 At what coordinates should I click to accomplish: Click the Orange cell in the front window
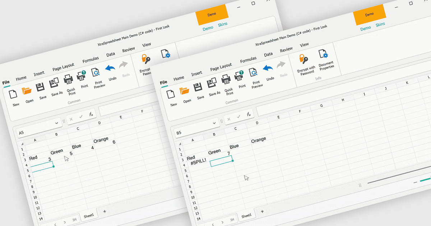point(258,140)
